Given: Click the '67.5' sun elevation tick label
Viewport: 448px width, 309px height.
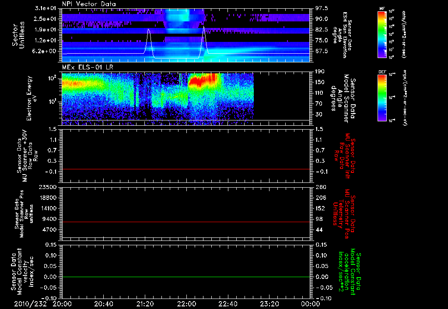Looking at the screenshot, I should click(322, 51).
